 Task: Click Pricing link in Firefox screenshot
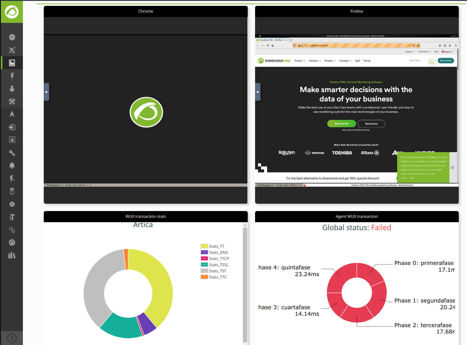tap(367, 61)
